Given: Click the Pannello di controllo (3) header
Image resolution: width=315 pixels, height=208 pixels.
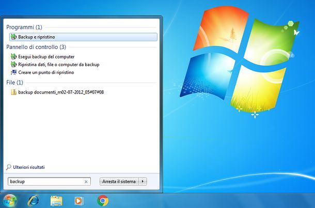Looking at the screenshot, I should tap(36, 47).
